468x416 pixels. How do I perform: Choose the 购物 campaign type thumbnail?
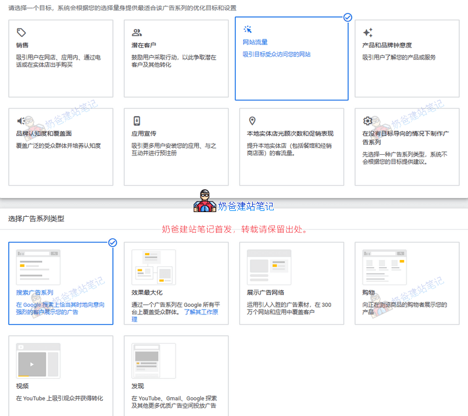384,267
